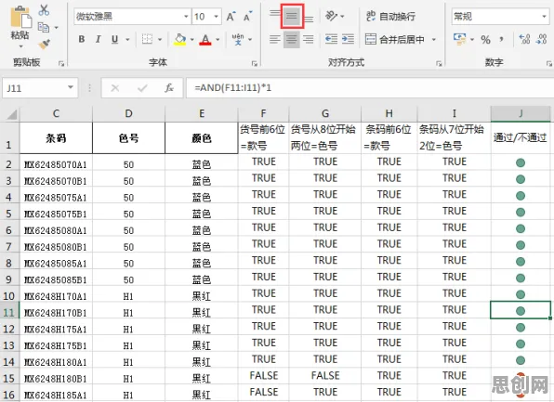
Task: Click 合并后居中 merge and center
Action: (x=395, y=39)
